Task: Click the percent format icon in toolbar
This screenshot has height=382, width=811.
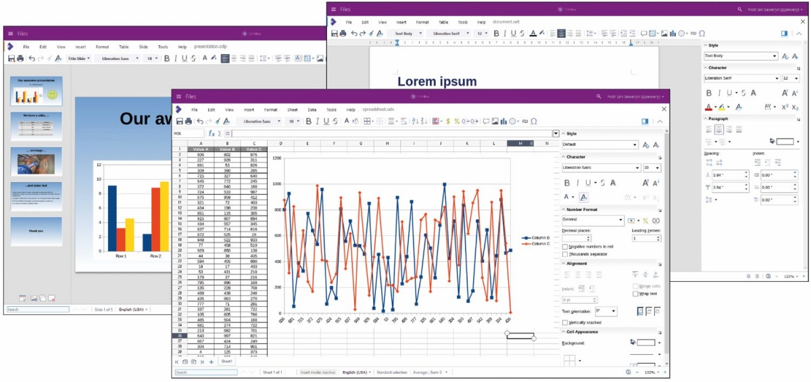Action: (457, 121)
